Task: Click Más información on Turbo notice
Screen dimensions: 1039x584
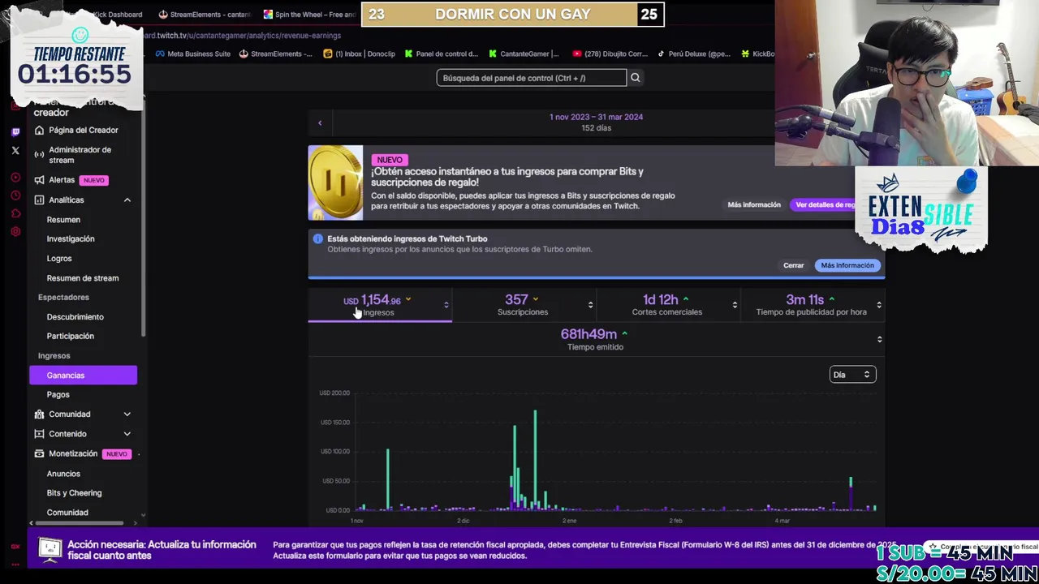Action: (x=847, y=265)
